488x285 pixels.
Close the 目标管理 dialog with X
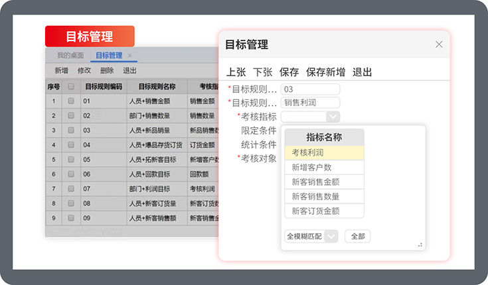pyautogui.click(x=439, y=44)
